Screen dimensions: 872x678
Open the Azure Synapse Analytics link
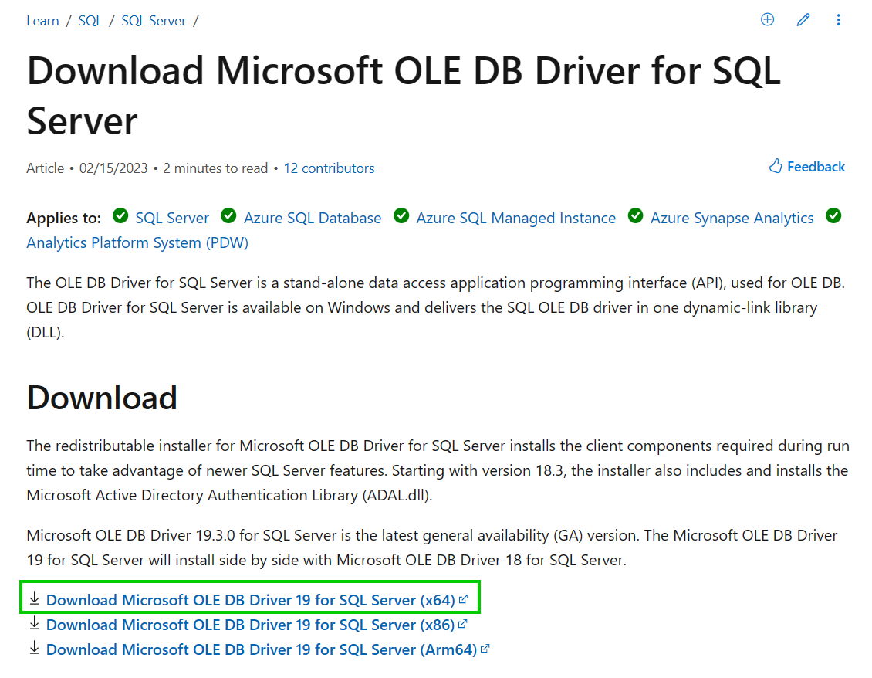732,218
